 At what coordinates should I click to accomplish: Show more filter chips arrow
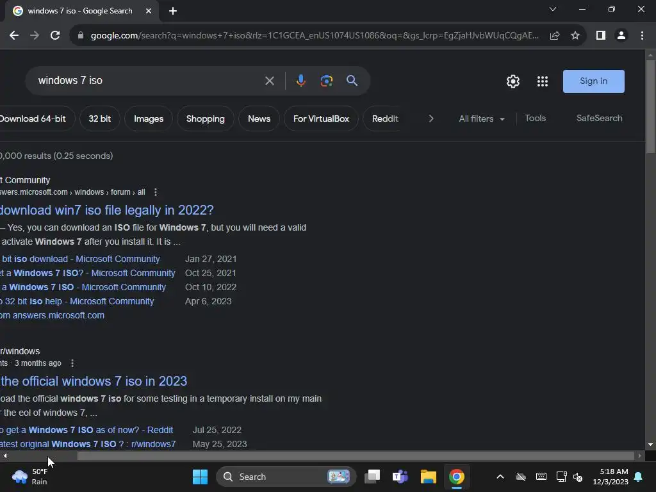click(x=431, y=119)
